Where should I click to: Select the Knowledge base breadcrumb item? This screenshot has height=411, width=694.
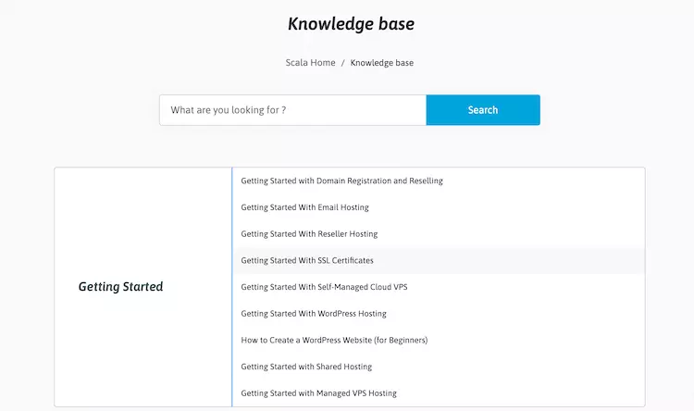(382, 62)
